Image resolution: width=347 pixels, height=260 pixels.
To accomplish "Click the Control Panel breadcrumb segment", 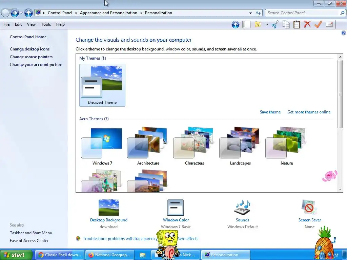I will pyautogui.click(x=60, y=13).
